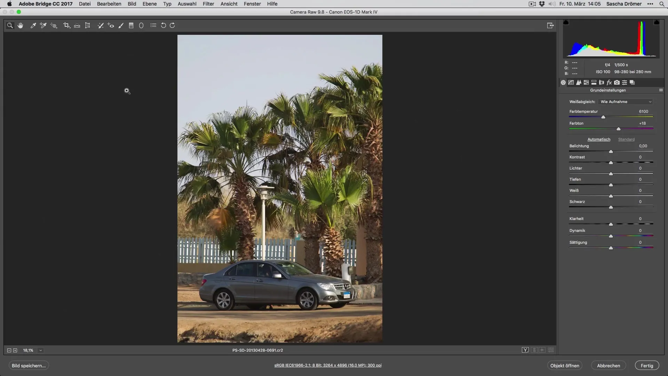This screenshot has height=376, width=668.
Task: Open the HSL/Grayscale panel tab
Action: (x=586, y=83)
